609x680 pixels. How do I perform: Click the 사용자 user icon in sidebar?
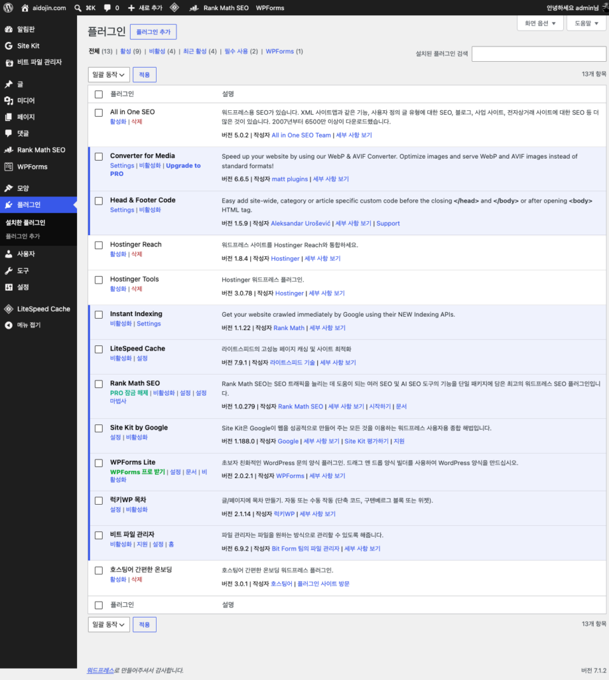point(9,254)
